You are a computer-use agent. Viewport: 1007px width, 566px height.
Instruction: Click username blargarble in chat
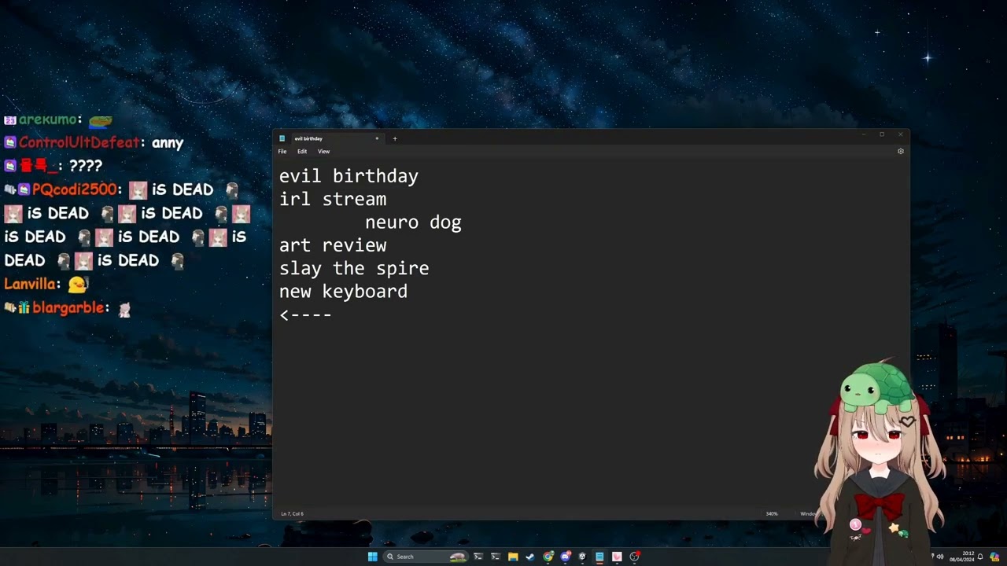[68, 308]
